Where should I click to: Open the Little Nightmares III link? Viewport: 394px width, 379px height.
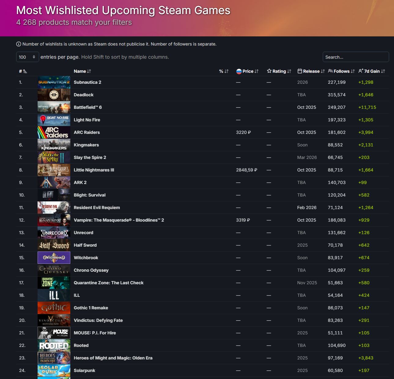click(x=94, y=170)
